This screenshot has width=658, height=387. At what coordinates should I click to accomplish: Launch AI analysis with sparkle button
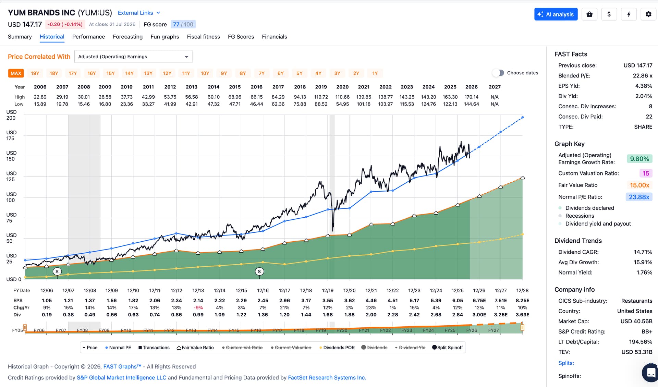coord(556,14)
